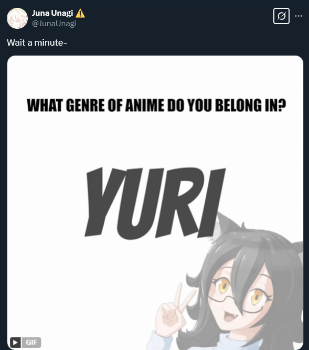
Task: Click the character's light blue sweater
Action: pos(161,342)
